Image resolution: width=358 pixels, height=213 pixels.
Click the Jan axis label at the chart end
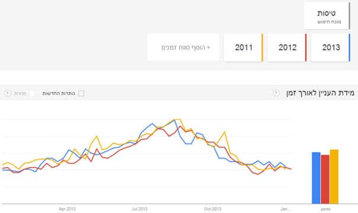(286, 209)
